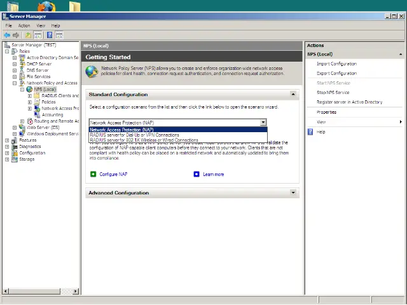Click the Policies node icon
This screenshot has height=305, width=407.
[x=37, y=102]
